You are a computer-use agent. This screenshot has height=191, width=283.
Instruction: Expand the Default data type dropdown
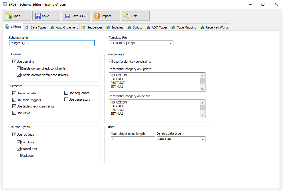coord(203,139)
